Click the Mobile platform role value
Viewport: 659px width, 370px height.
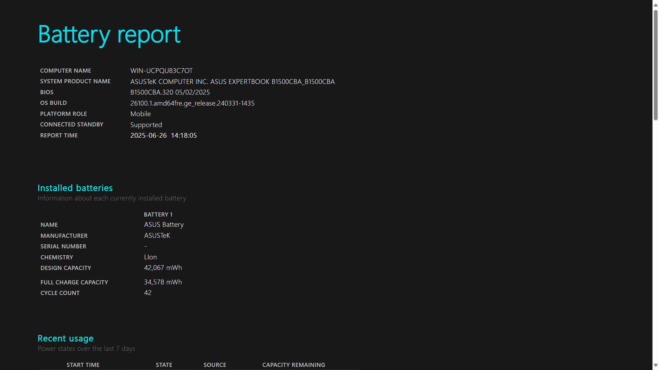140,114
